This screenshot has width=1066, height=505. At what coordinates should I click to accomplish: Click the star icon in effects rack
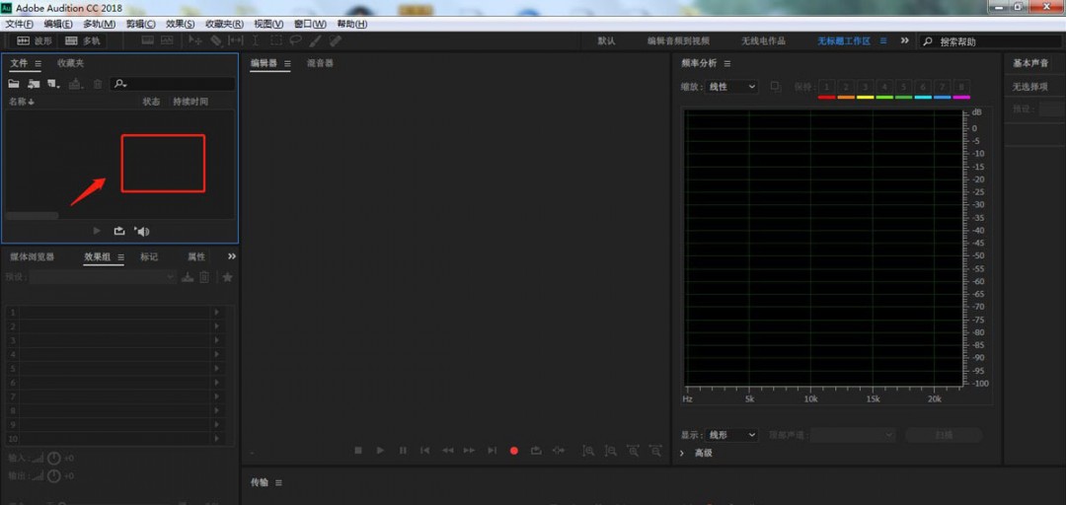tap(227, 277)
